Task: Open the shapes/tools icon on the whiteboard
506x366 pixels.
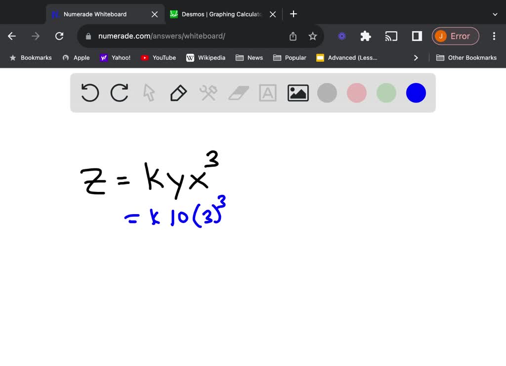Action: [208, 92]
